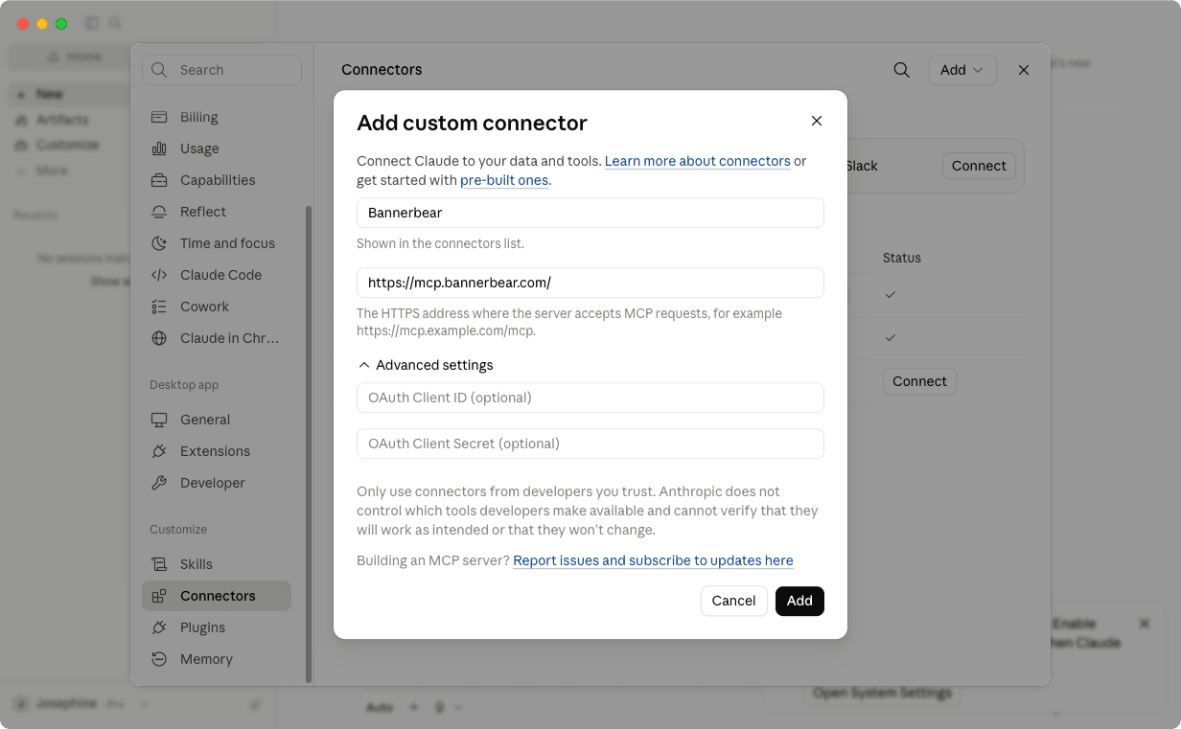This screenshot has height=729, width=1181.
Task: Click the Skills icon
Action: 159,564
